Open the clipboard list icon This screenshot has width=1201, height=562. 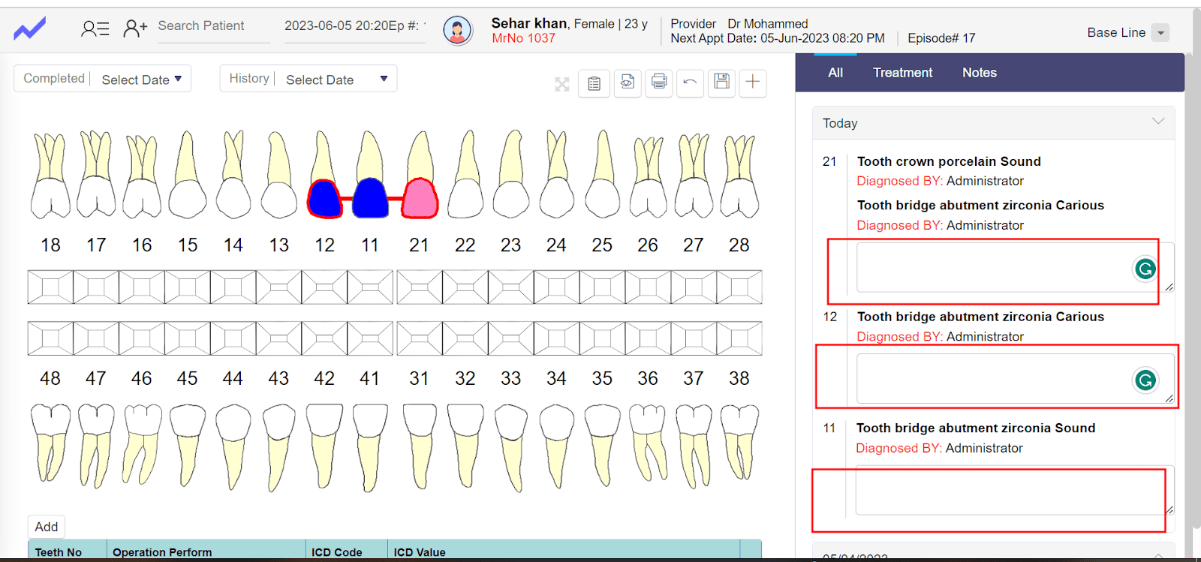(x=594, y=83)
